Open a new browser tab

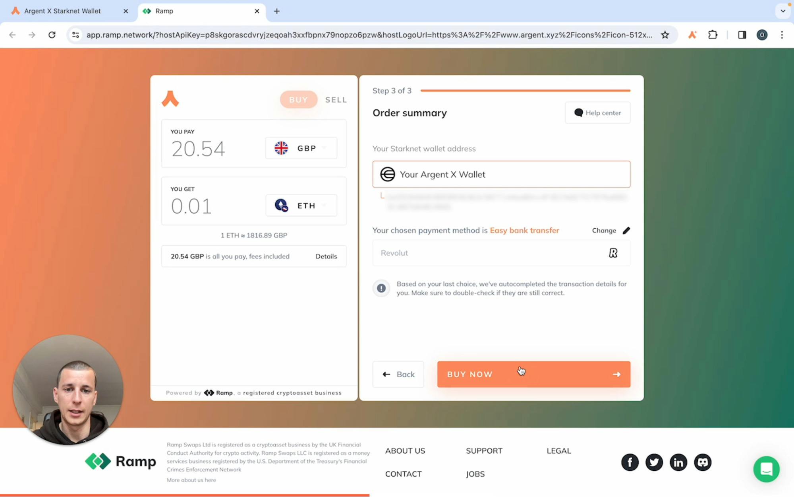(x=277, y=11)
